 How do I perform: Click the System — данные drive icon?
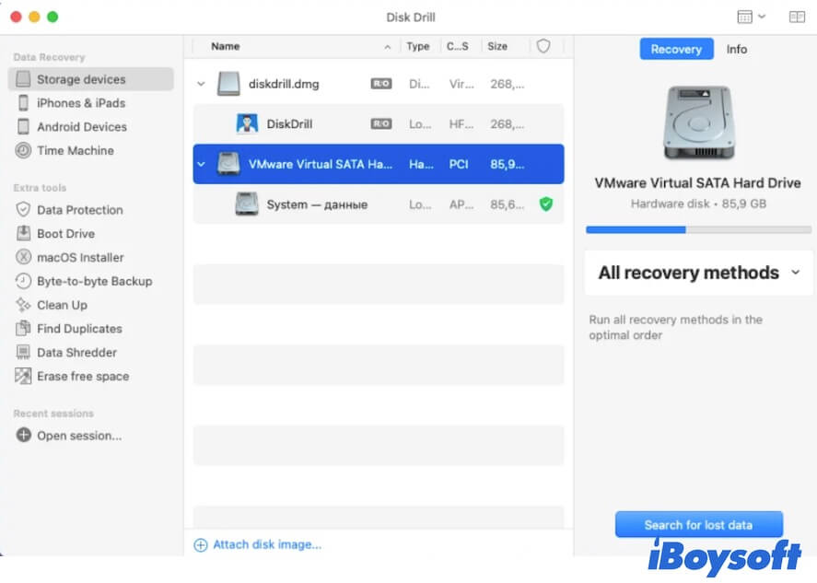pyautogui.click(x=247, y=204)
